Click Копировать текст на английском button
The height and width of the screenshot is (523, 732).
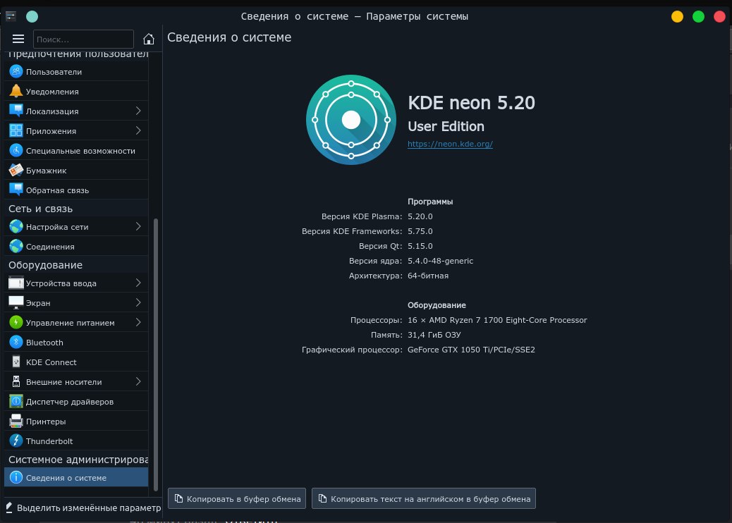click(423, 498)
